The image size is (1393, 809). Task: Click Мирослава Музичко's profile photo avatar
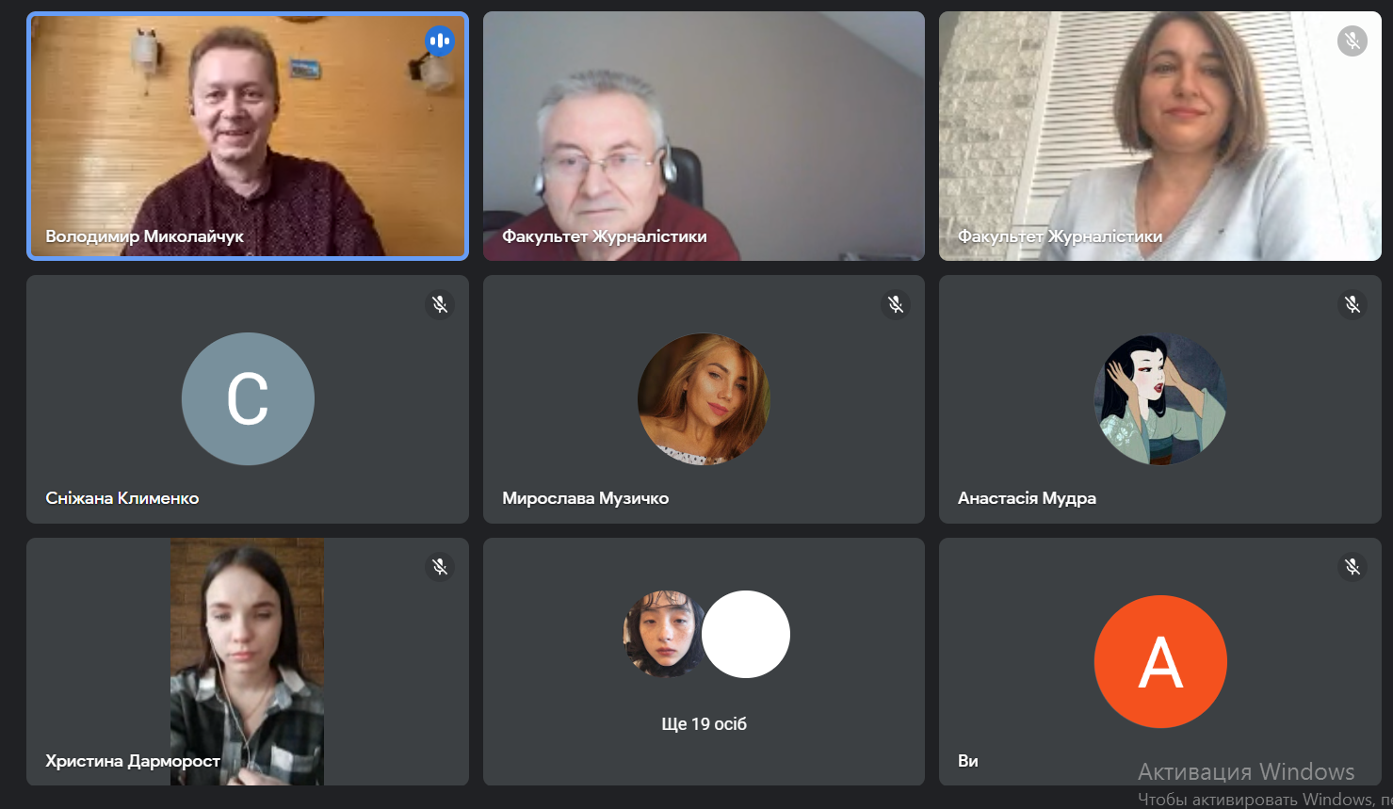click(x=704, y=399)
